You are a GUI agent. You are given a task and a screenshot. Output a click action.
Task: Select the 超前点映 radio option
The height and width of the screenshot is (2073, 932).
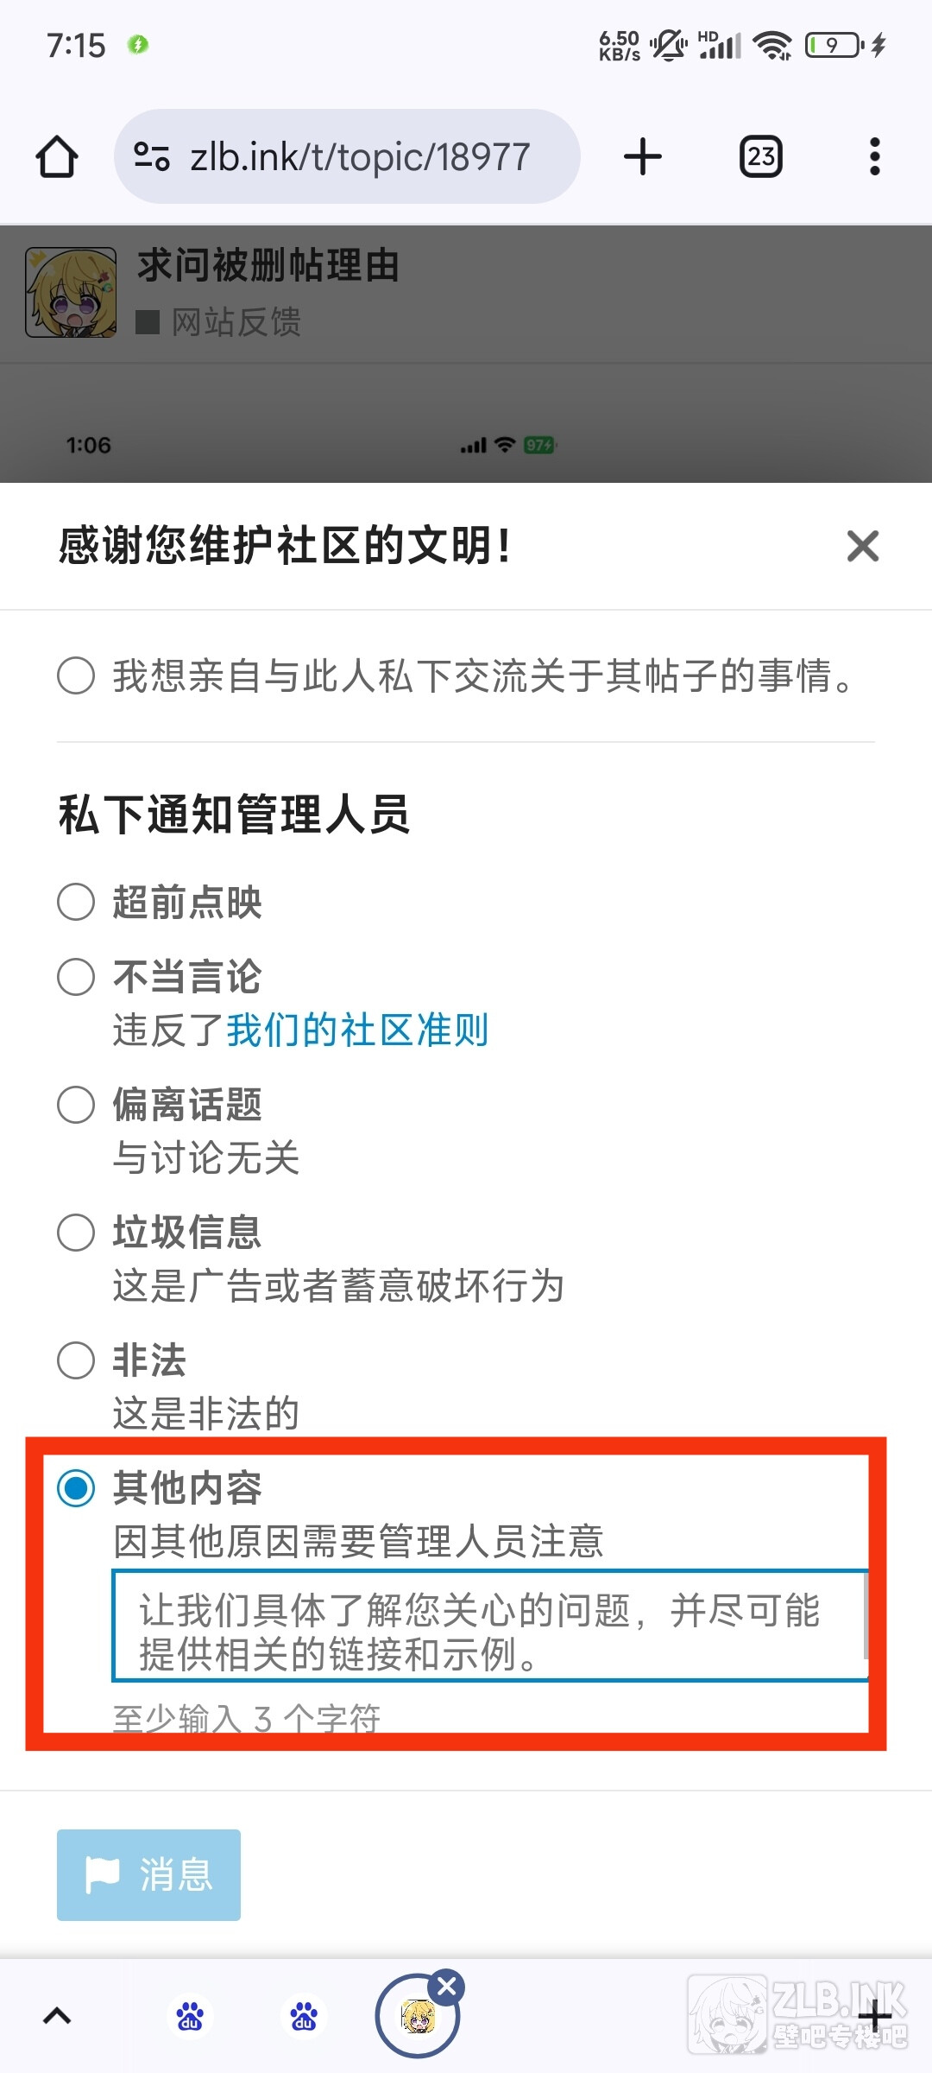(76, 902)
